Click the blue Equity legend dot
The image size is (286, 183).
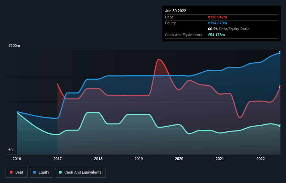[34, 172]
